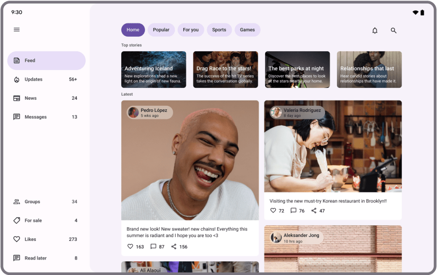Open comments on Valeria Rodríguez's post

(x=294, y=211)
